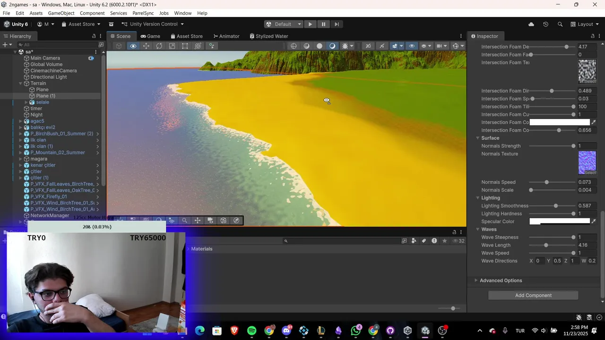
Task: Click the Specular Color swatch
Action: pos(560,221)
